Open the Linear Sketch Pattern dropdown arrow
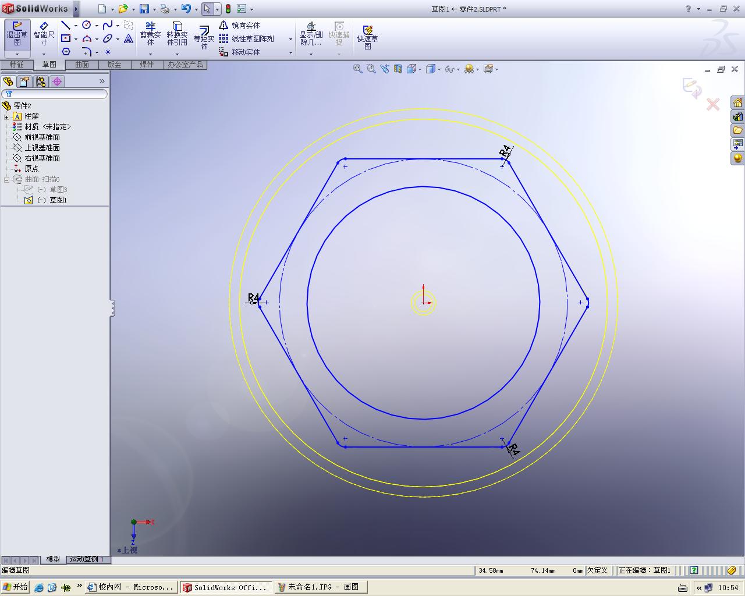The height and width of the screenshot is (596, 745). point(290,39)
